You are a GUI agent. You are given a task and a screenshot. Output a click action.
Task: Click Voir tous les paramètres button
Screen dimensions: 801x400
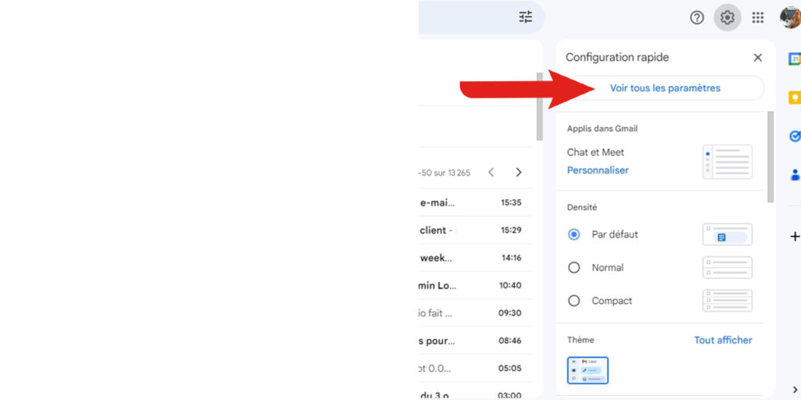(x=665, y=88)
